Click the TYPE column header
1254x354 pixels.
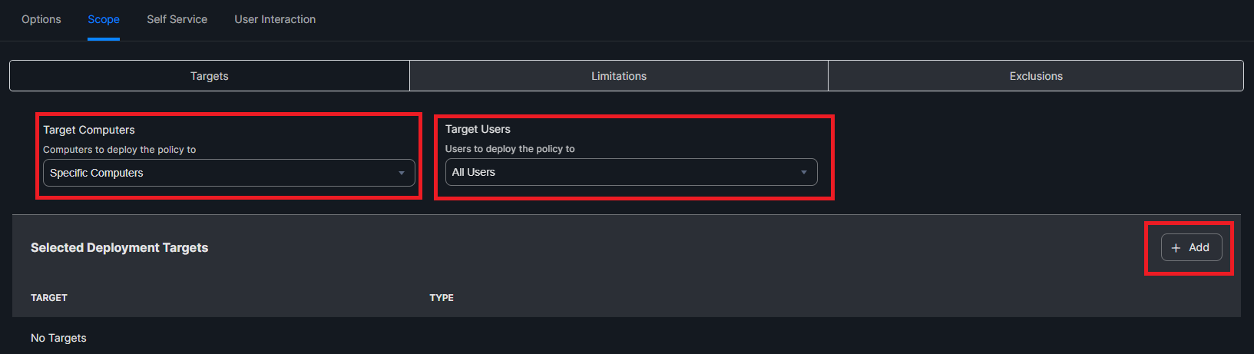point(442,298)
